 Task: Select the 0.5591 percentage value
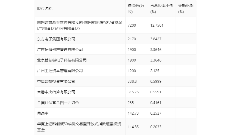(x=156, y=92)
